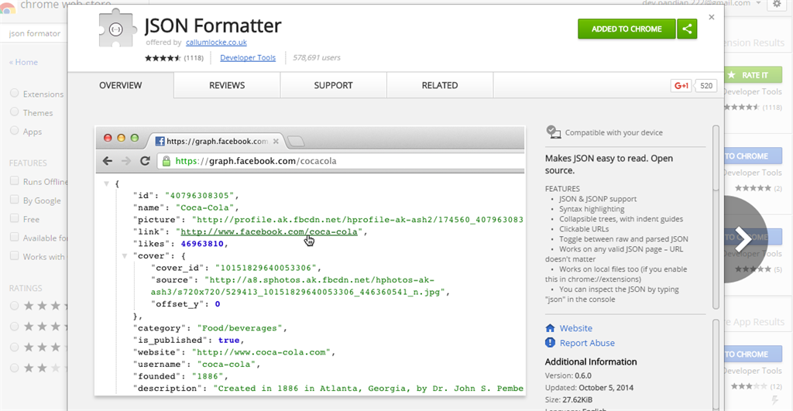Image resolution: width=793 pixels, height=411 pixels.
Task: Click the red window button in the screenshot
Action: (x=108, y=138)
